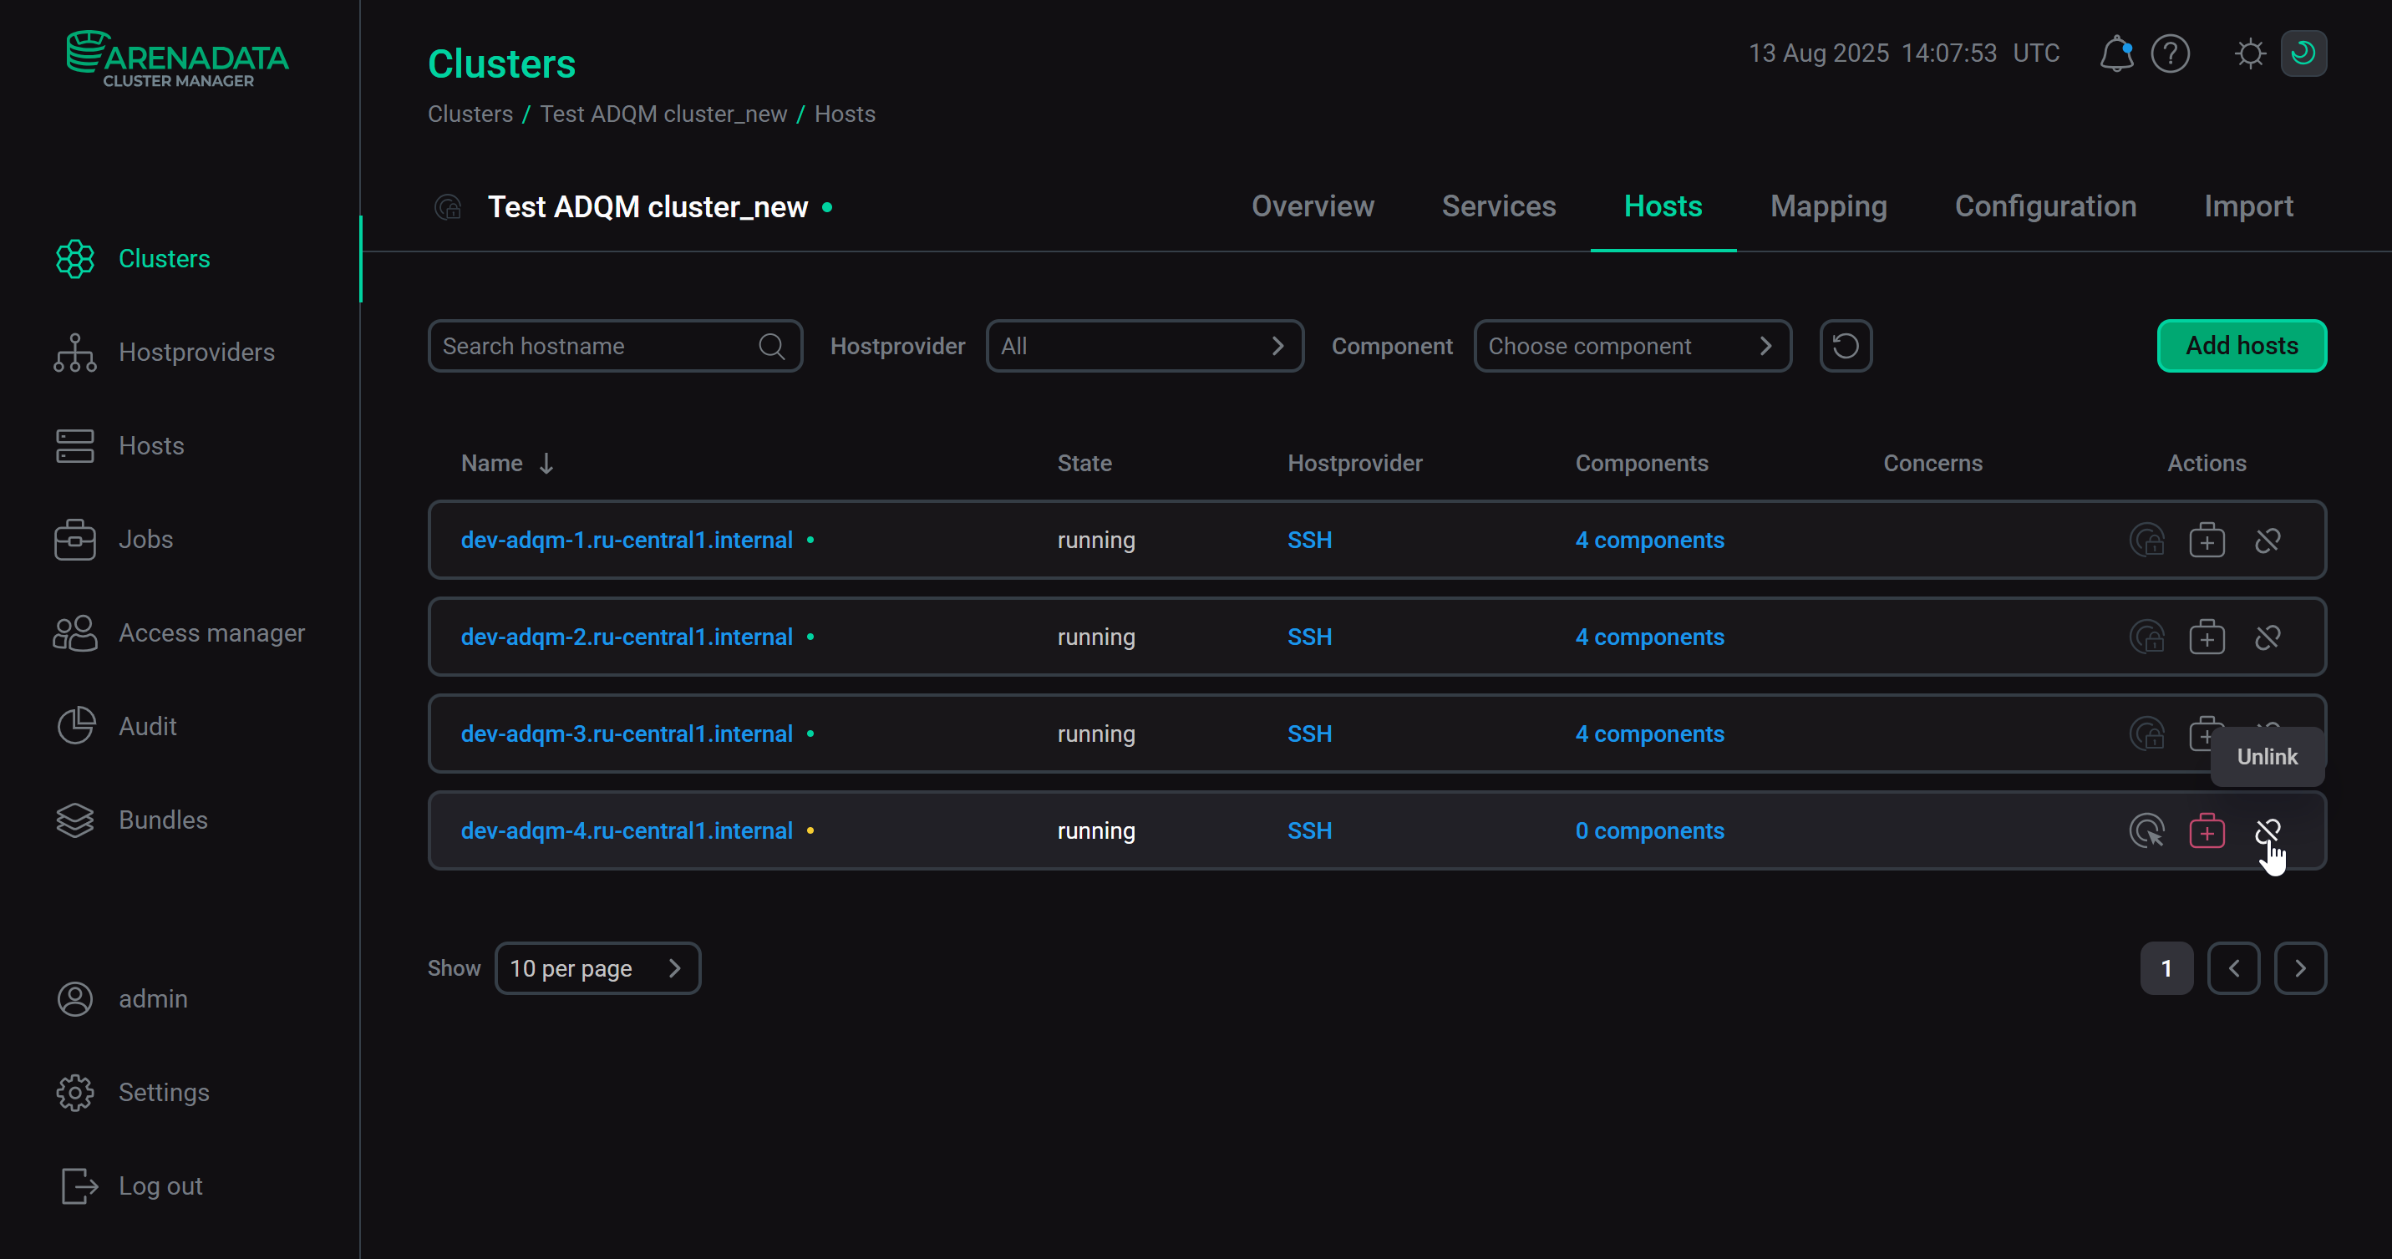
Task: Open the Hostprovider All dropdown
Action: tap(1144, 347)
